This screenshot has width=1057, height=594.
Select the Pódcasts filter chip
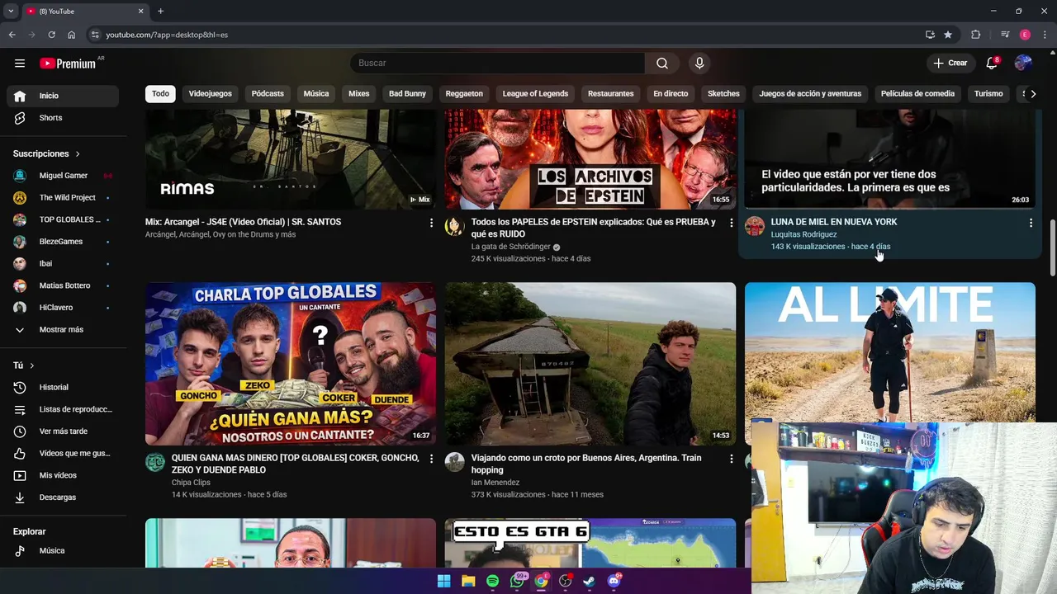click(268, 94)
